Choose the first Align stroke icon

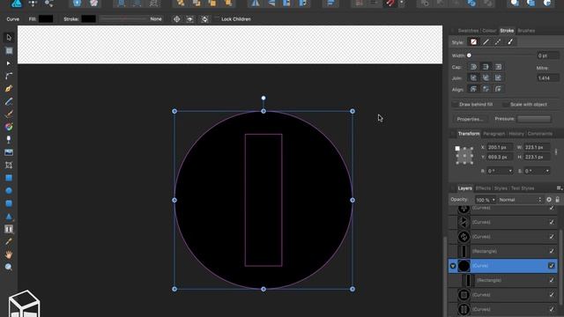click(x=473, y=89)
